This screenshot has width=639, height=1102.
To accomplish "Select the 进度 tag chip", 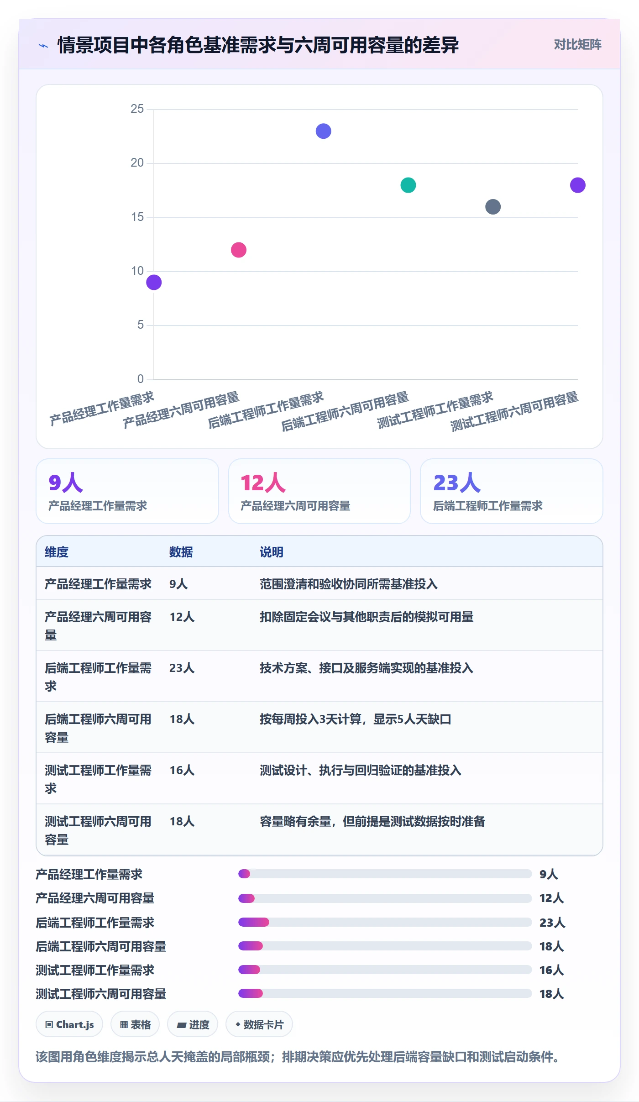I will tap(193, 1024).
